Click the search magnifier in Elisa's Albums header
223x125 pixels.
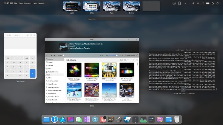[137, 60]
